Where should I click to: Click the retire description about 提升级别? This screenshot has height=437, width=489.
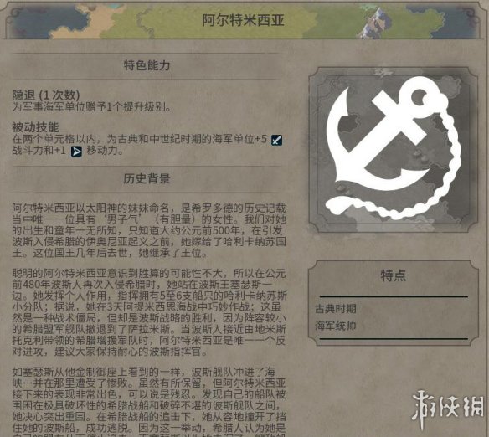(x=92, y=107)
